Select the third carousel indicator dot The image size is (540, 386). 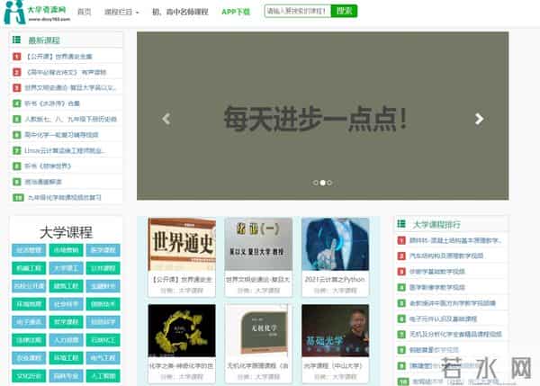point(329,183)
